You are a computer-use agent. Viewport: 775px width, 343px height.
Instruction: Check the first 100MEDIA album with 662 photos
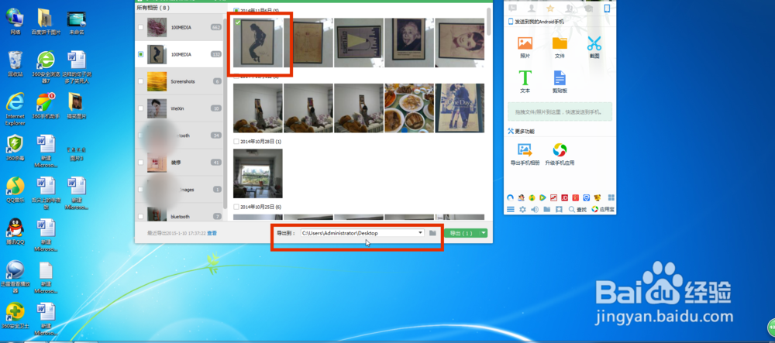(x=141, y=28)
